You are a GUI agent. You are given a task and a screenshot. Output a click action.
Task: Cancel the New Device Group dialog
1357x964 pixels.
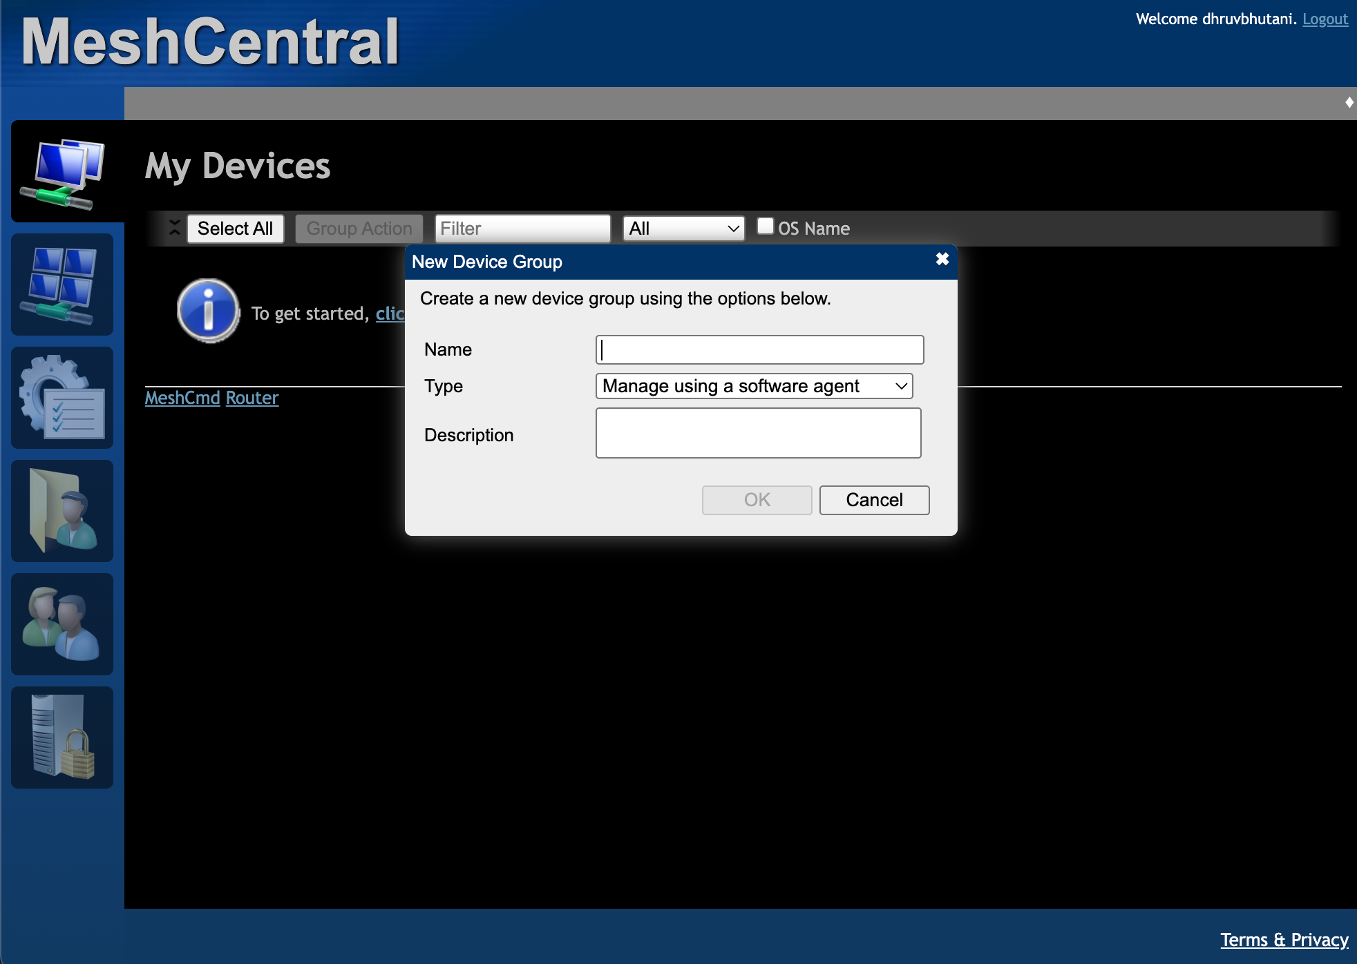pos(874,500)
